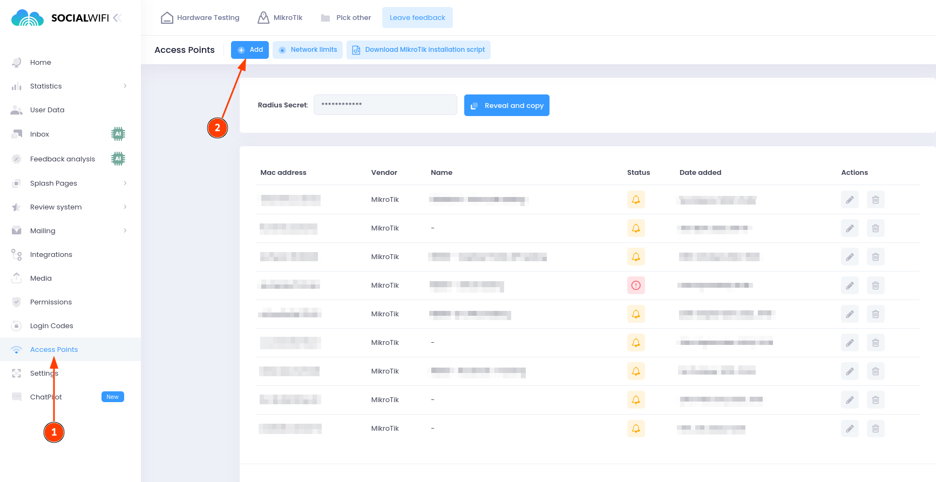
Task: Click the yellow bell status icon in second row
Action: coord(636,228)
